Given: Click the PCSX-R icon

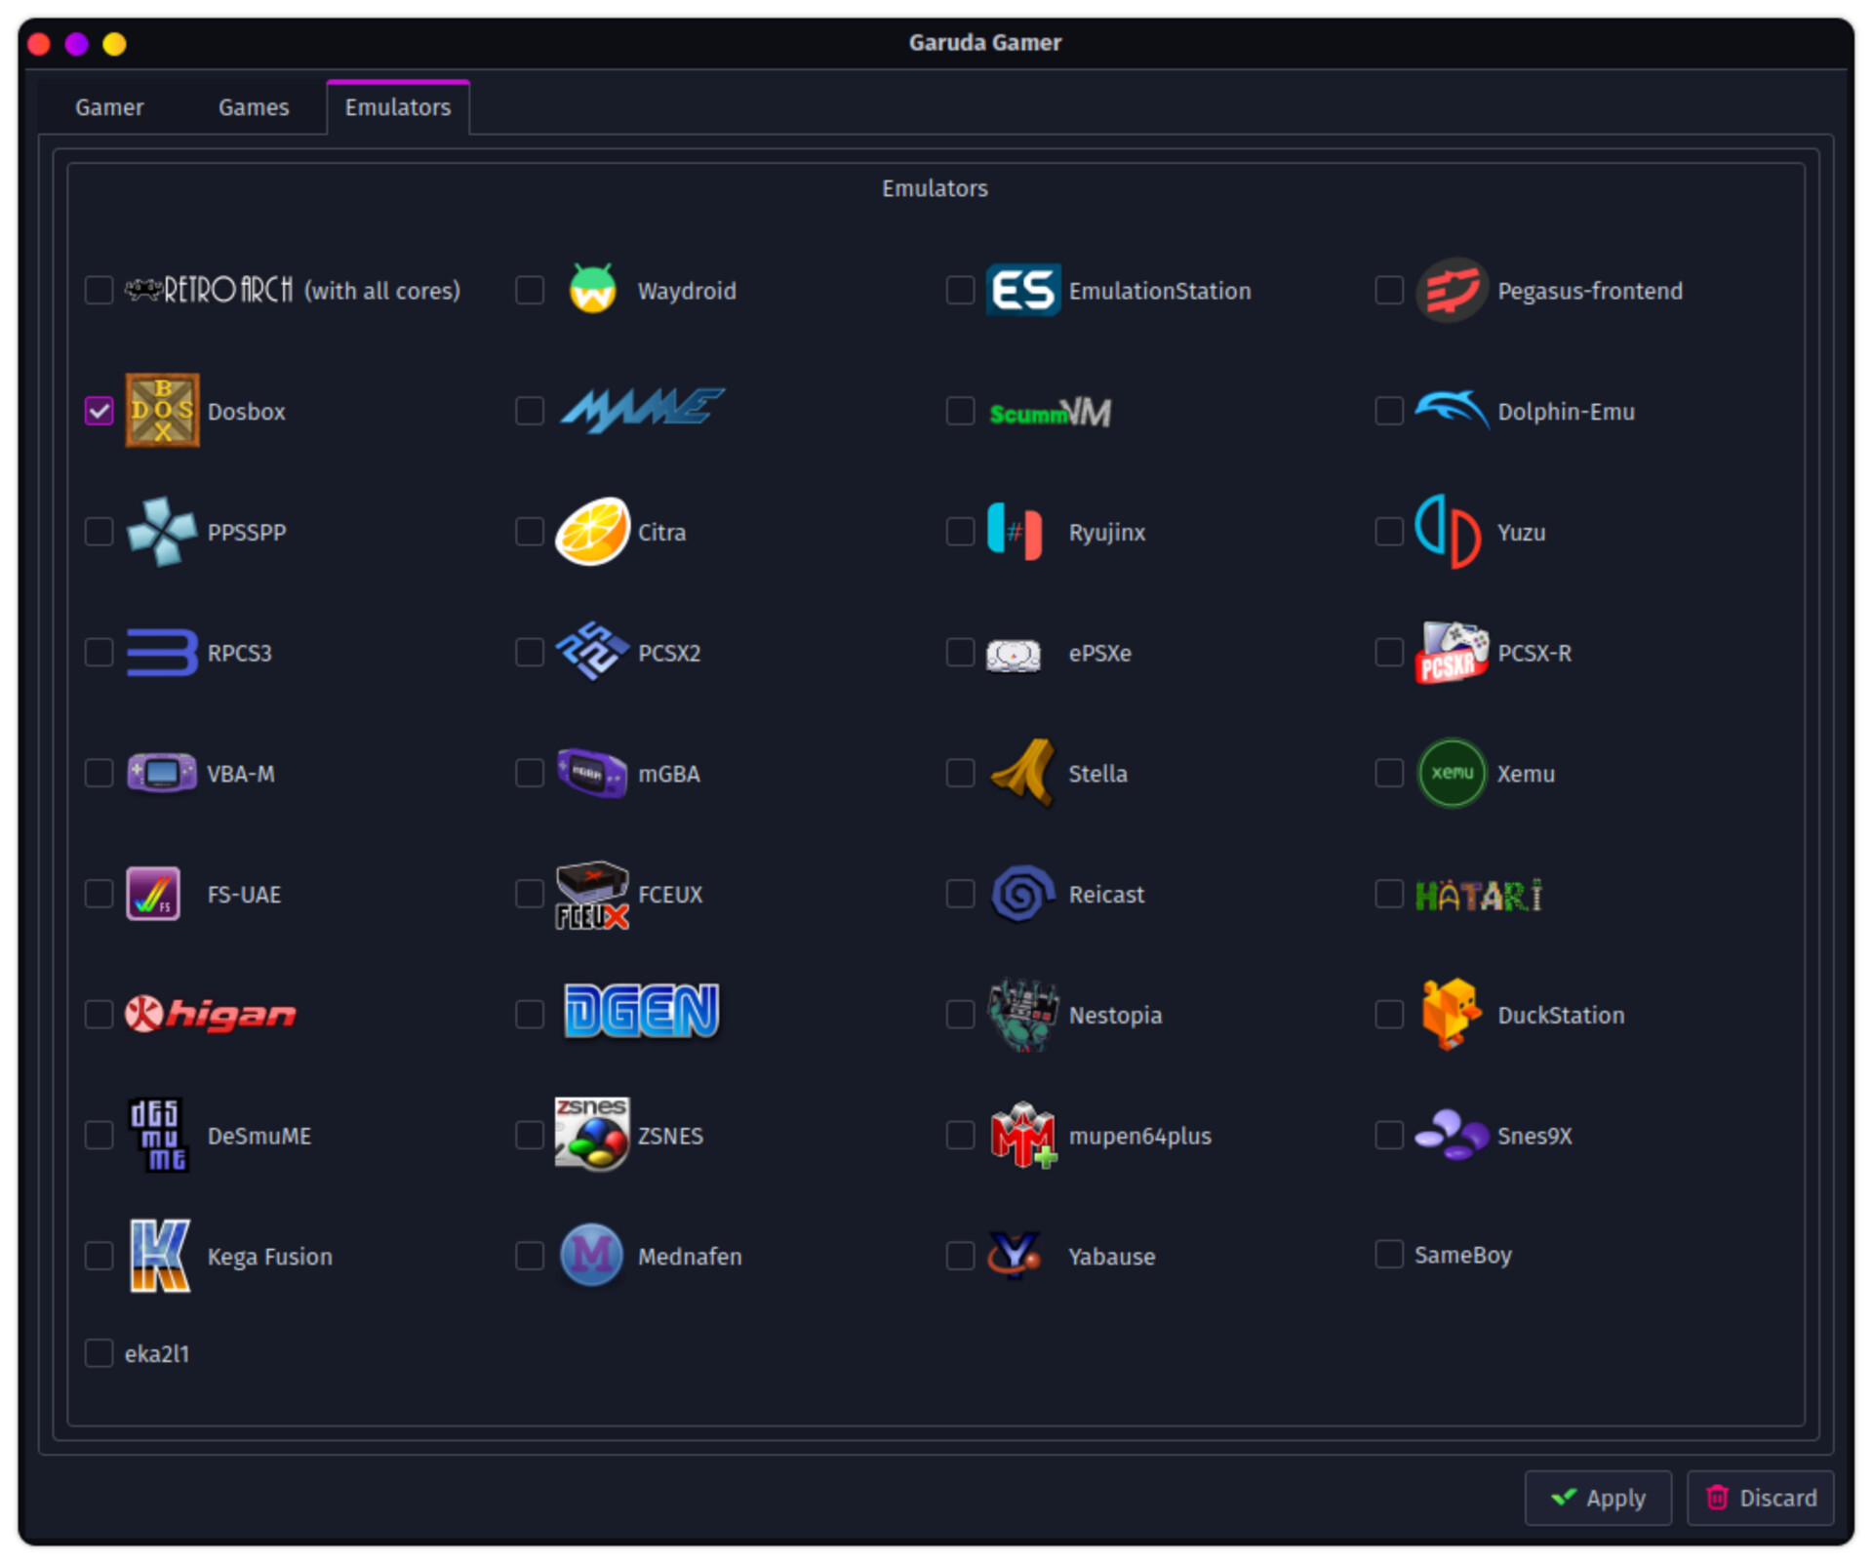Looking at the screenshot, I should click(x=1452, y=652).
